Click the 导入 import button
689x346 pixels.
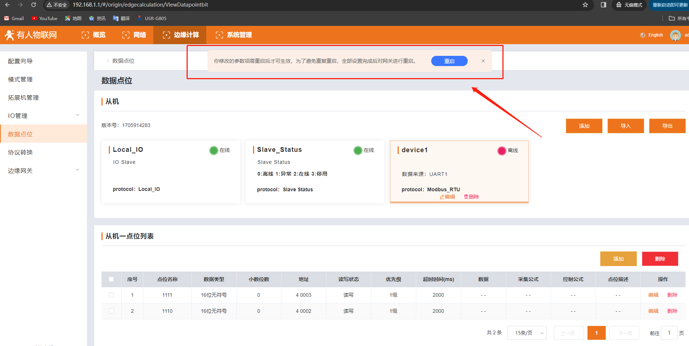tap(625, 126)
